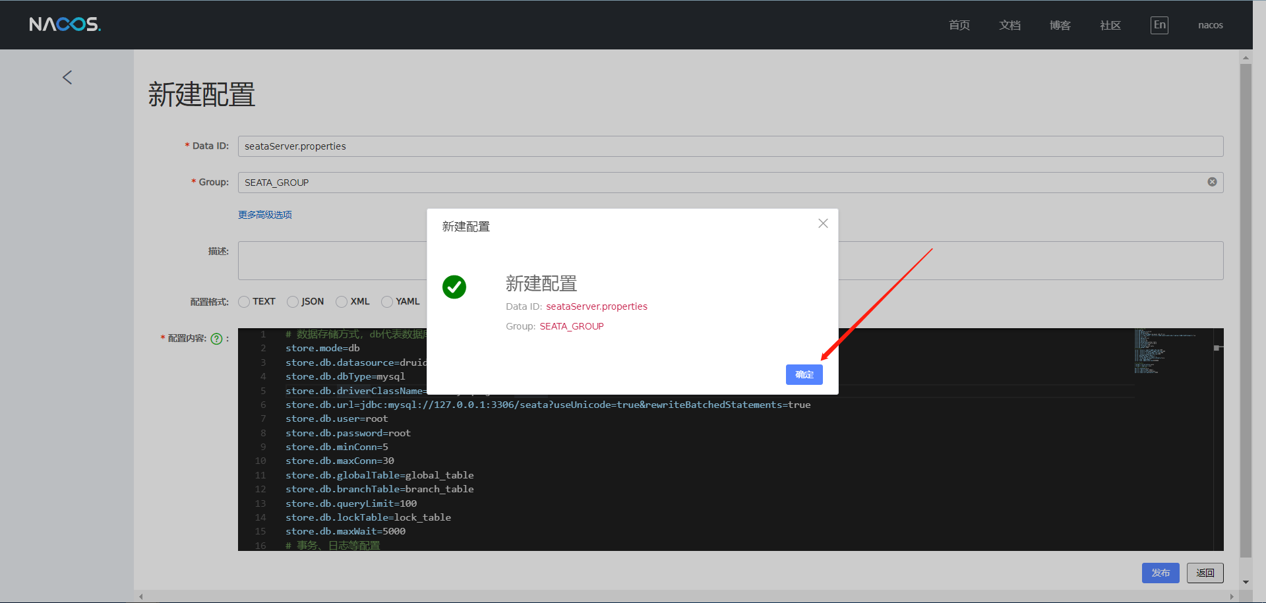
Task: Click the Data ID input field
Action: (x=731, y=146)
